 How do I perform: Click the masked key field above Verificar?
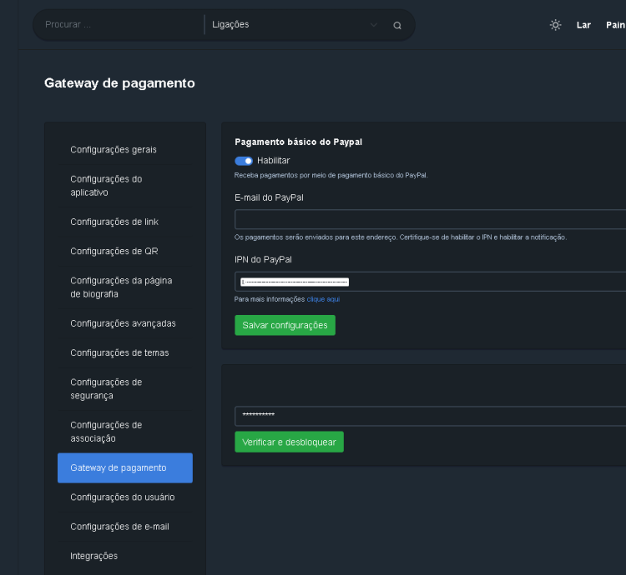tap(429, 416)
